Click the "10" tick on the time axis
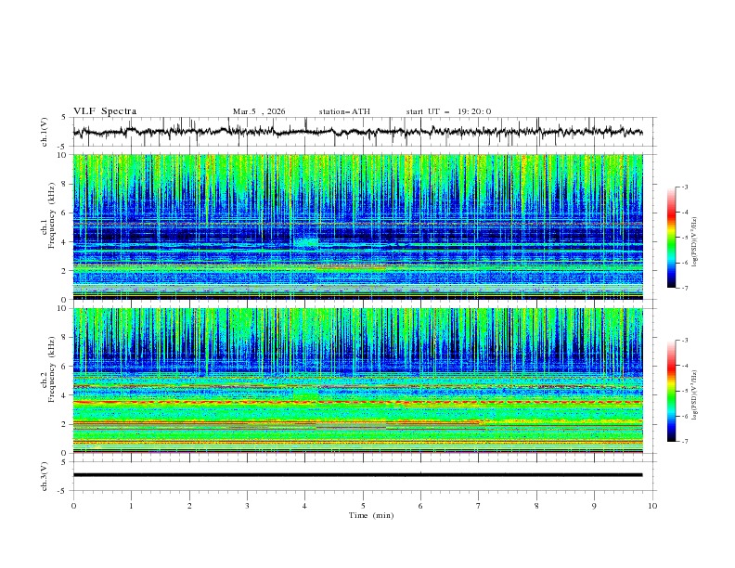735x568 pixels. pyautogui.click(x=652, y=506)
